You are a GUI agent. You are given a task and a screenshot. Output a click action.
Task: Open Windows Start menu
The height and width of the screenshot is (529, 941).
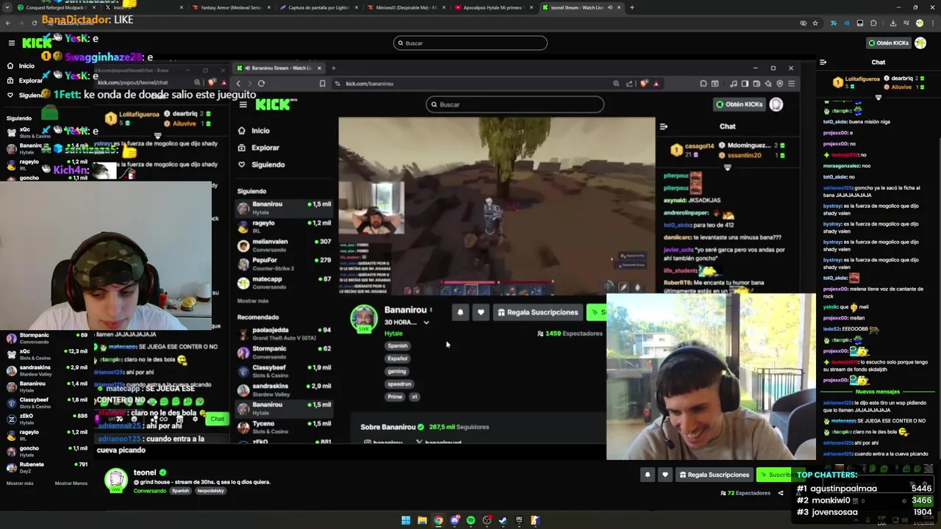pos(405,520)
